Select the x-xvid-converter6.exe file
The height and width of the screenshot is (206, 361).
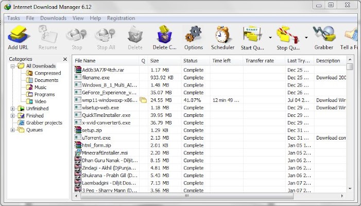click(x=106, y=123)
